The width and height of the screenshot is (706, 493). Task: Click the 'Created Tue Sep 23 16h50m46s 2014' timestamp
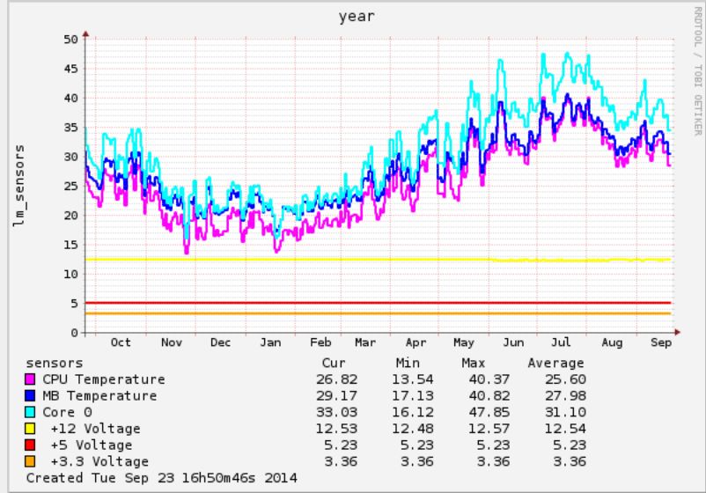pyautogui.click(x=162, y=478)
